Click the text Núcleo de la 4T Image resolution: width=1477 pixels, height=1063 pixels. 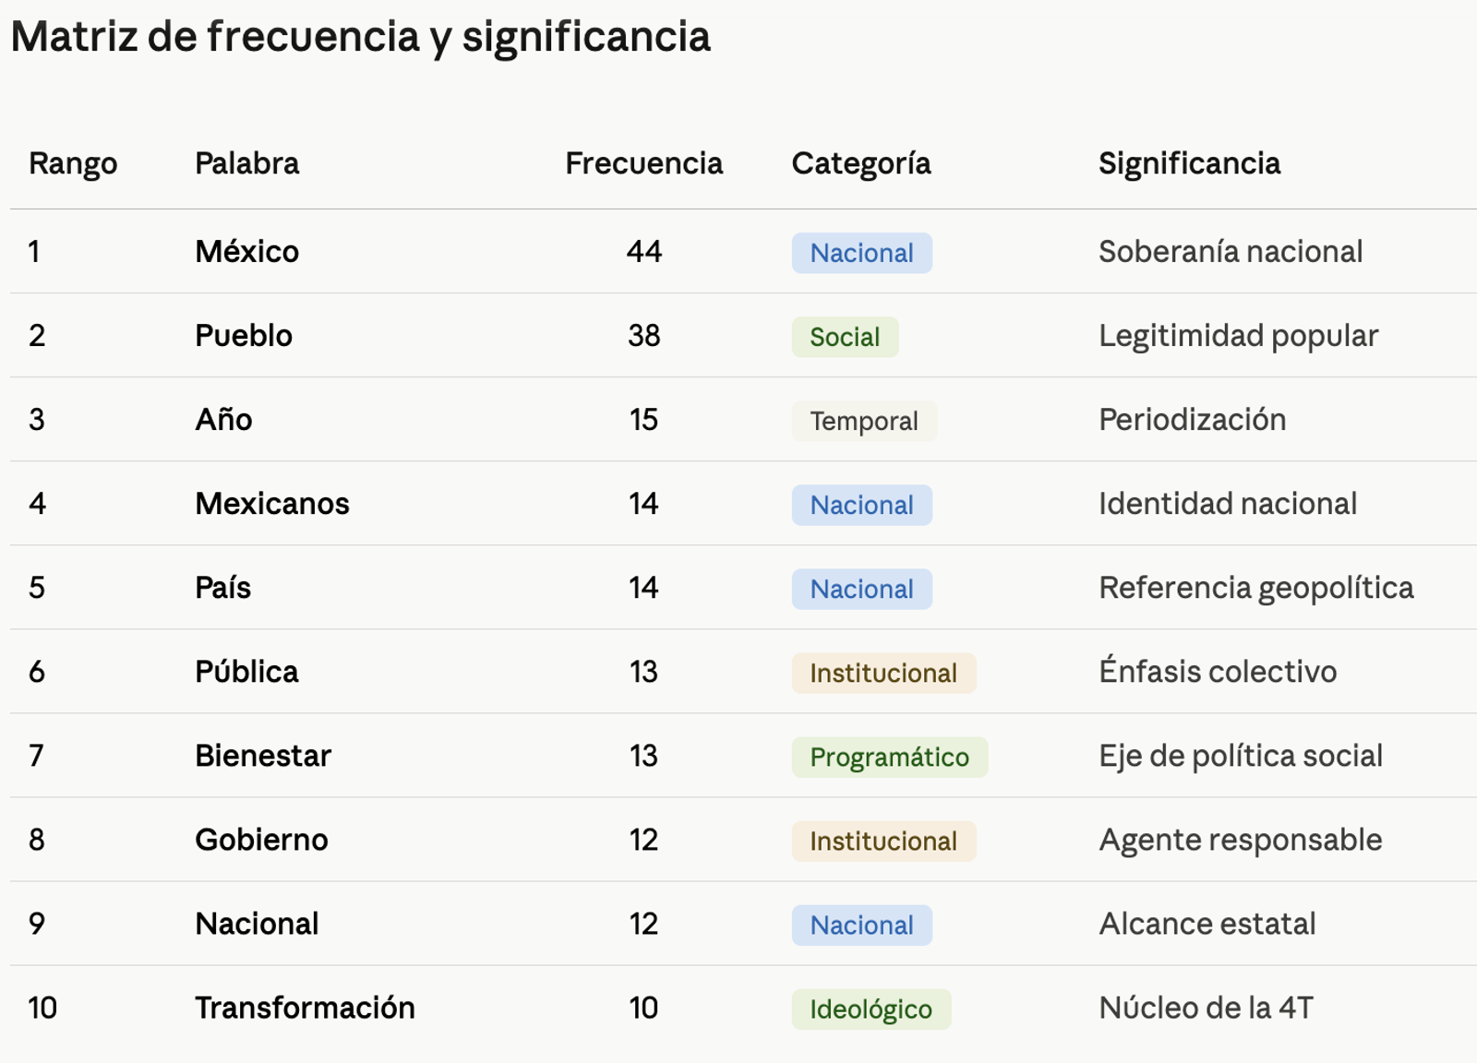[x=1206, y=1008]
